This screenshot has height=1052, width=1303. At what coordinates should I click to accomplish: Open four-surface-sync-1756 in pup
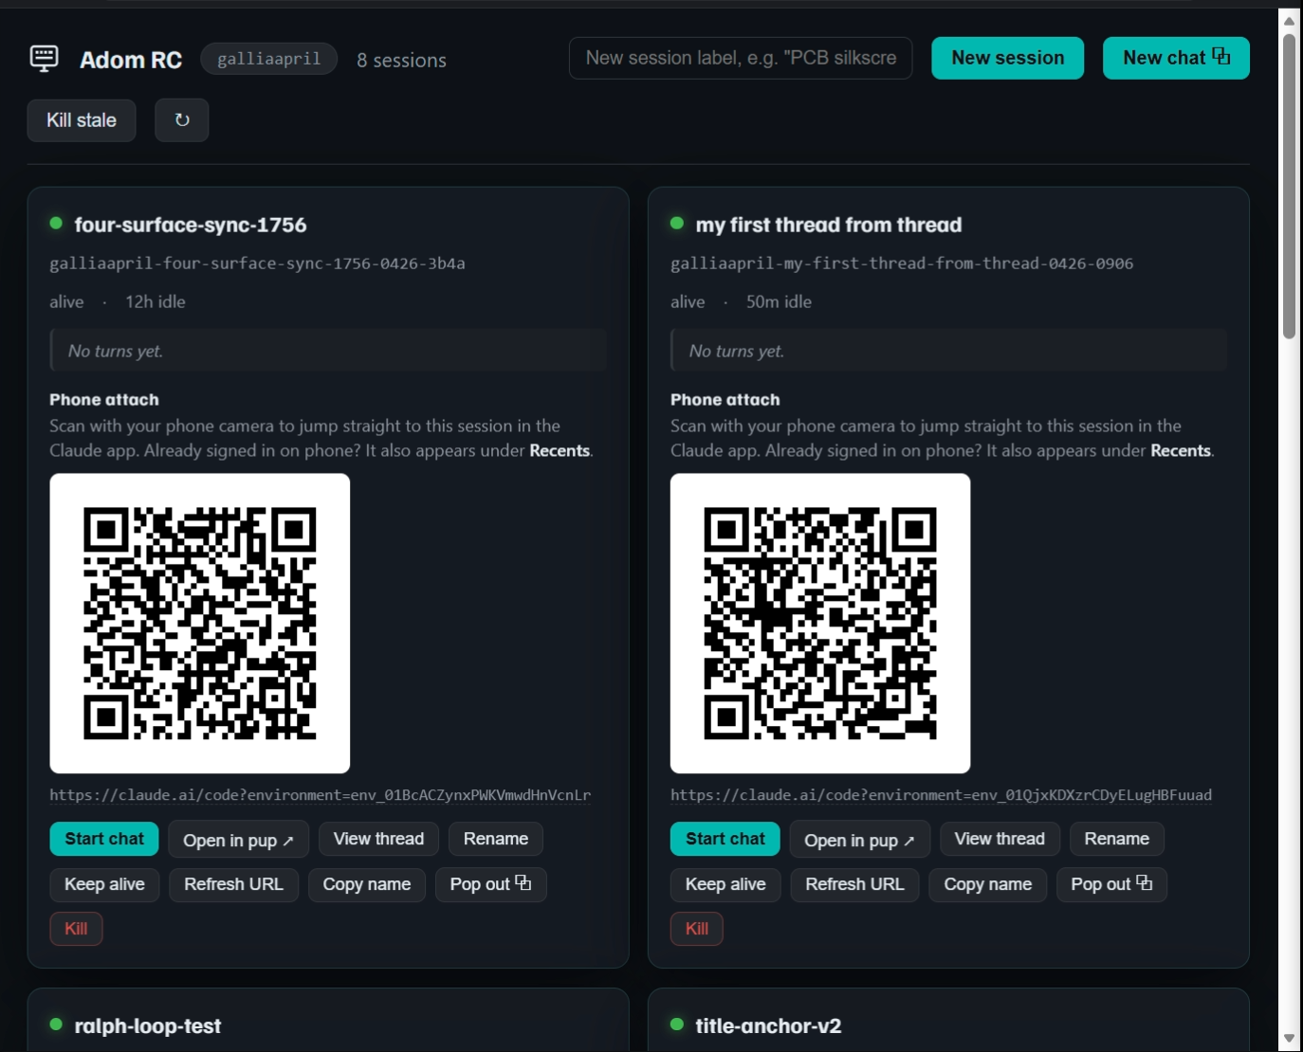coord(239,840)
